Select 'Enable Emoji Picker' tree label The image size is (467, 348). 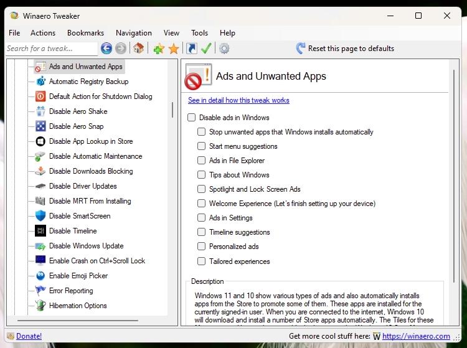tap(78, 276)
